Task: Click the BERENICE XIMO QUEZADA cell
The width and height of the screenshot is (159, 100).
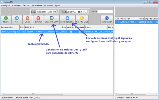Action: (x=96, y=32)
